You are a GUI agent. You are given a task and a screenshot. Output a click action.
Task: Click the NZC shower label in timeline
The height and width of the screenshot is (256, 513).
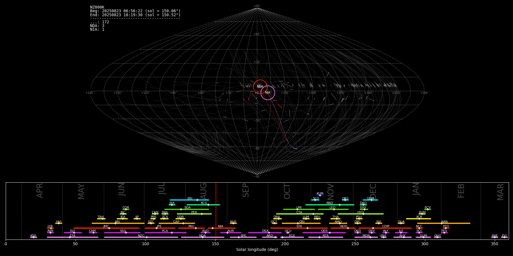[x=141, y=236]
